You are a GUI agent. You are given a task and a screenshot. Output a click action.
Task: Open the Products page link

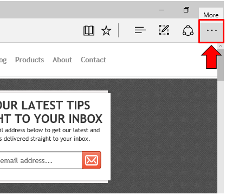(29, 60)
